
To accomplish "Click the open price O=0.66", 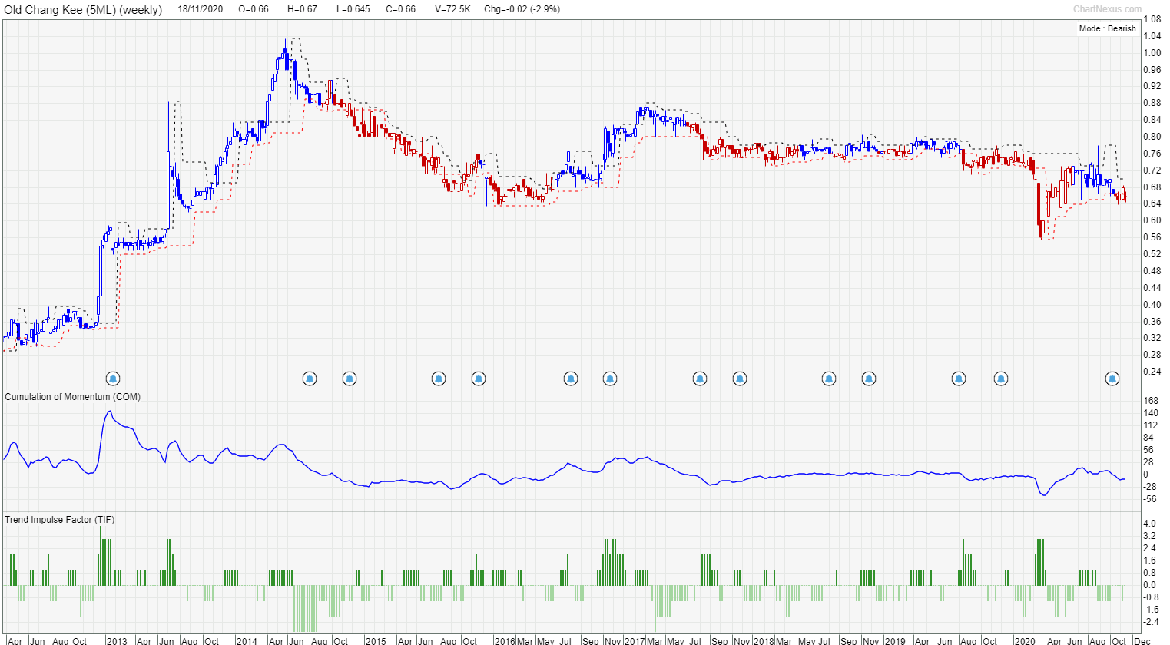I will point(254,9).
